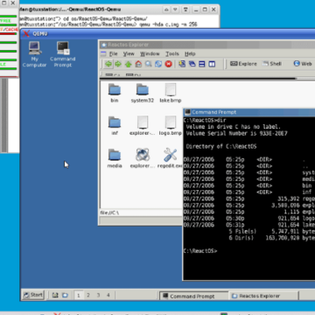This screenshot has width=315, height=315.
Task: Click the first drive button in drive bar
Action: tap(113, 74)
